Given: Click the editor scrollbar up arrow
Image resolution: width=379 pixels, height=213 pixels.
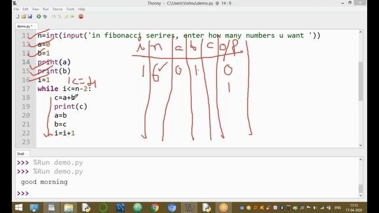Looking at the screenshot, I should click(x=361, y=32).
